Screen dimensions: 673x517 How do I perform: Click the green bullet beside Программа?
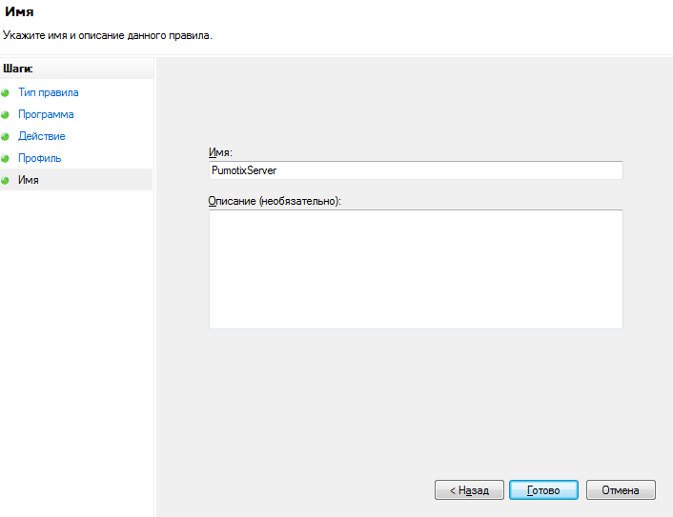click(x=5, y=114)
